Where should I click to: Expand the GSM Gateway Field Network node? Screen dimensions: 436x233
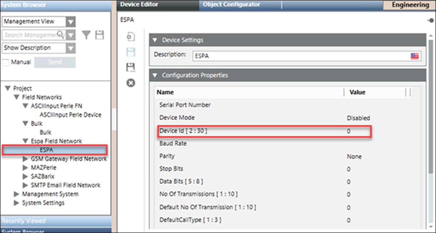(25, 159)
